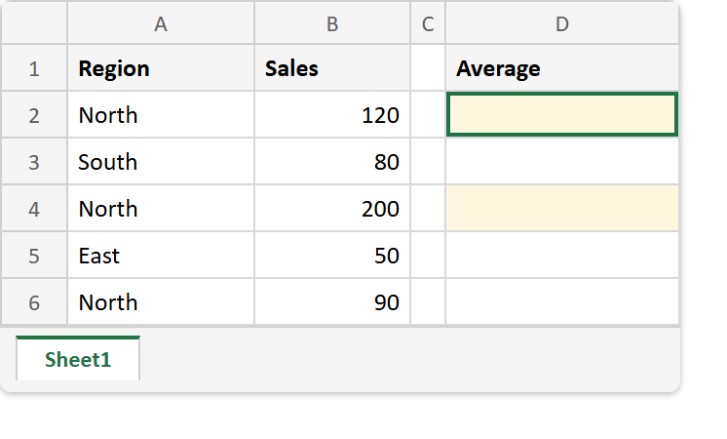The height and width of the screenshot is (439, 727).
Task: Select row 1 header
Action: [34, 68]
